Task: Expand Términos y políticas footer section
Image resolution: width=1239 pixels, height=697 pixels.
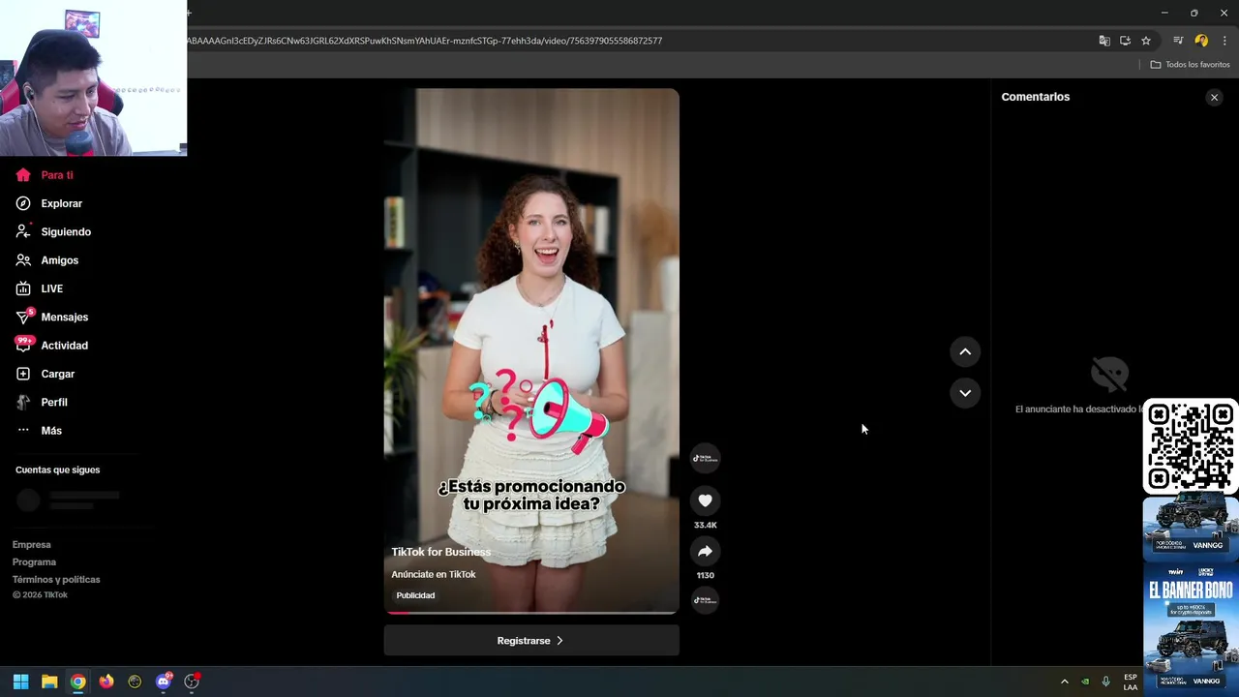Action: tap(56, 580)
